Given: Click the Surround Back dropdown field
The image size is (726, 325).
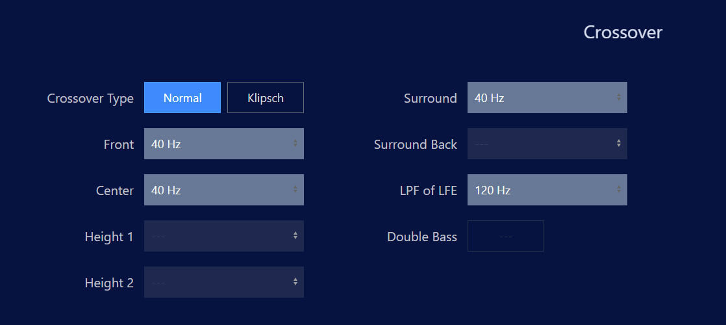Looking at the screenshot, I should click(x=547, y=144).
